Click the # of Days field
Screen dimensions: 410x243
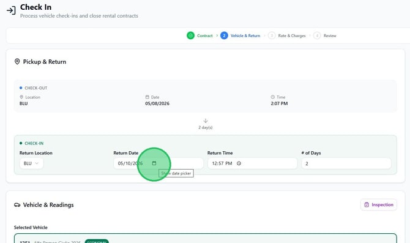[x=346, y=163]
